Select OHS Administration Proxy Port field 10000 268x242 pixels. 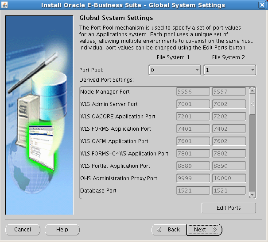point(229,178)
